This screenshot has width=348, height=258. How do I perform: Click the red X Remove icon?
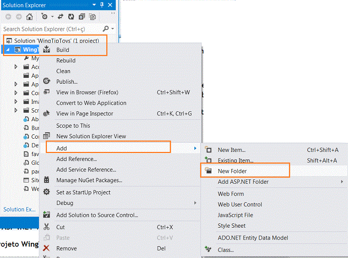[x=46, y=248]
